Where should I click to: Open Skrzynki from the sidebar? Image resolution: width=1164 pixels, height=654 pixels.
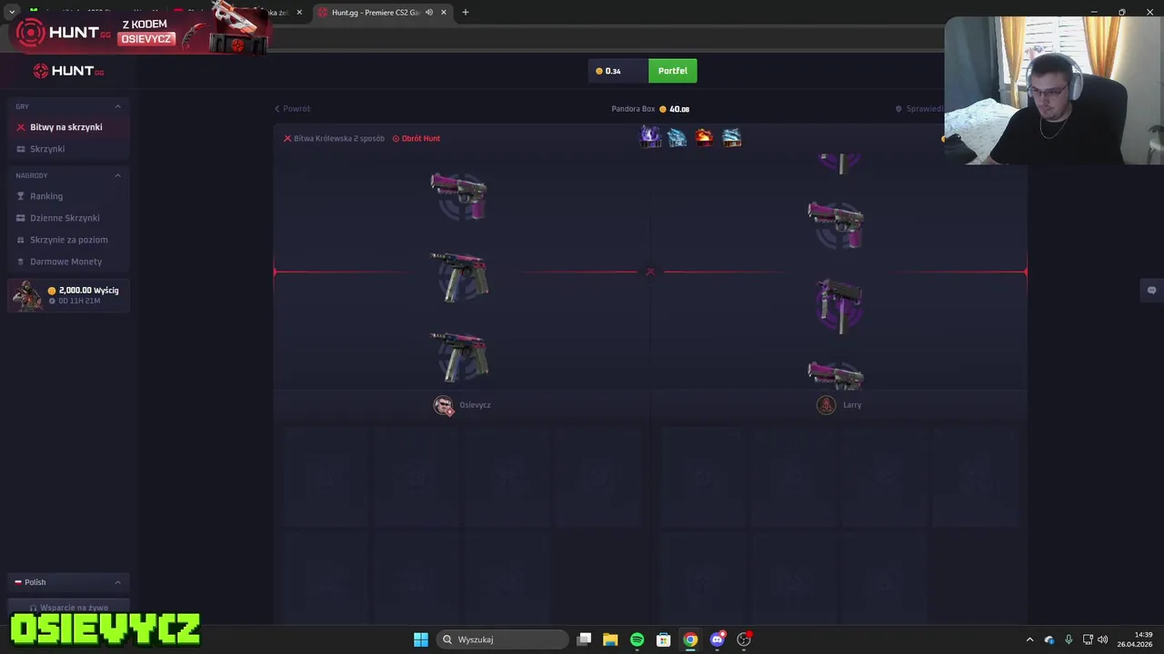click(68, 149)
